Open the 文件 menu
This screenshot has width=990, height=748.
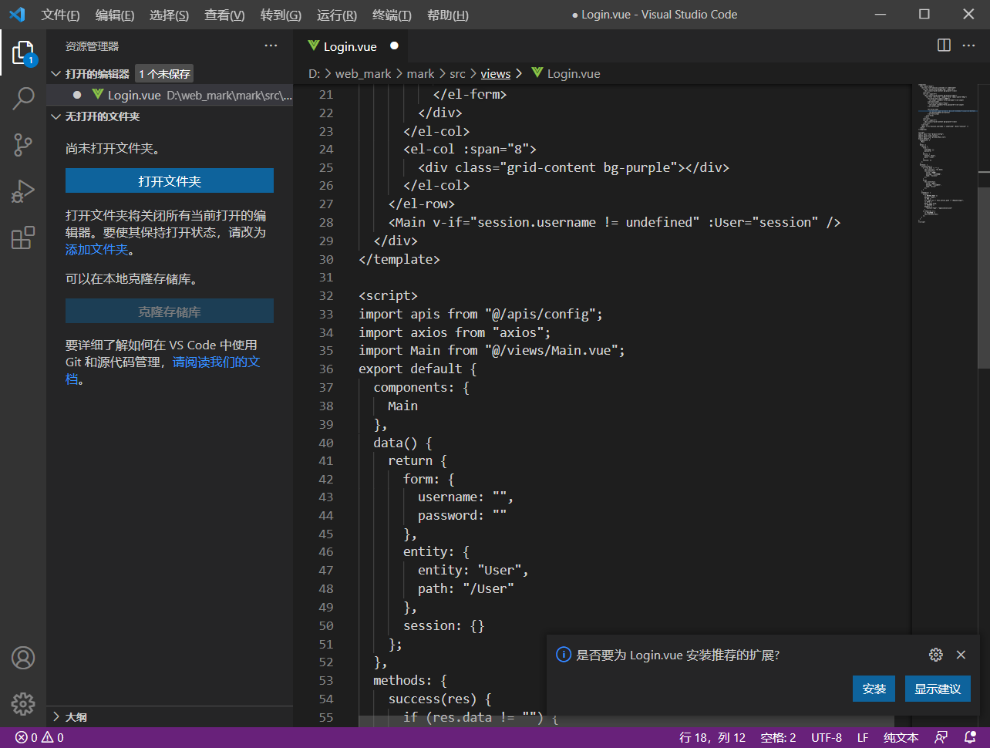pyautogui.click(x=60, y=15)
